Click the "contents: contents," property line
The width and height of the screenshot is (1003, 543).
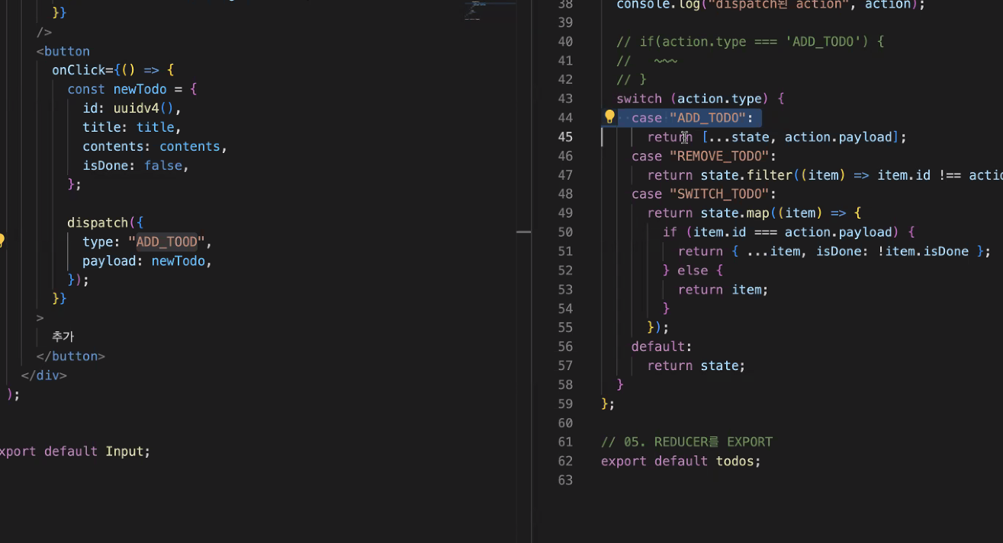[x=155, y=146]
